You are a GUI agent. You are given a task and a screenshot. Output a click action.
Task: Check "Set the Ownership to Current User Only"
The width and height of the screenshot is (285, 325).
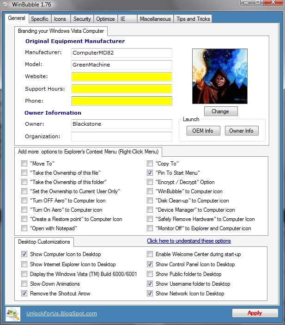[24, 191]
